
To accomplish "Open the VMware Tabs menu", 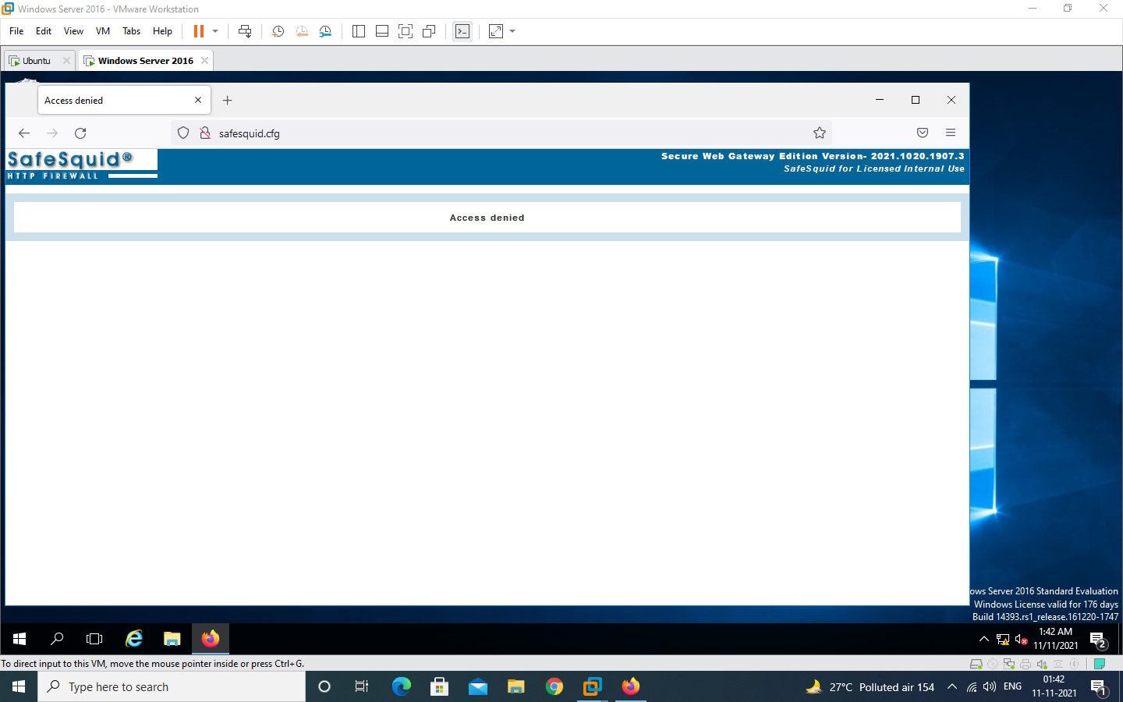I will pyautogui.click(x=131, y=31).
